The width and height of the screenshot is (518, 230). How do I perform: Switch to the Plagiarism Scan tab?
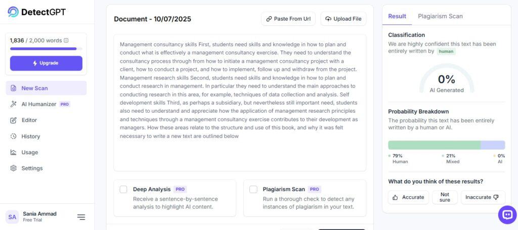coord(440,16)
